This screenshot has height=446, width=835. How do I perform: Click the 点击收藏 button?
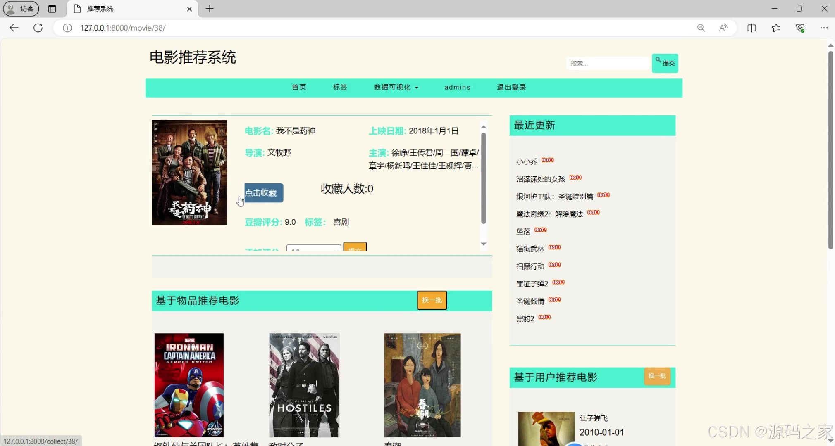pyautogui.click(x=263, y=193)
